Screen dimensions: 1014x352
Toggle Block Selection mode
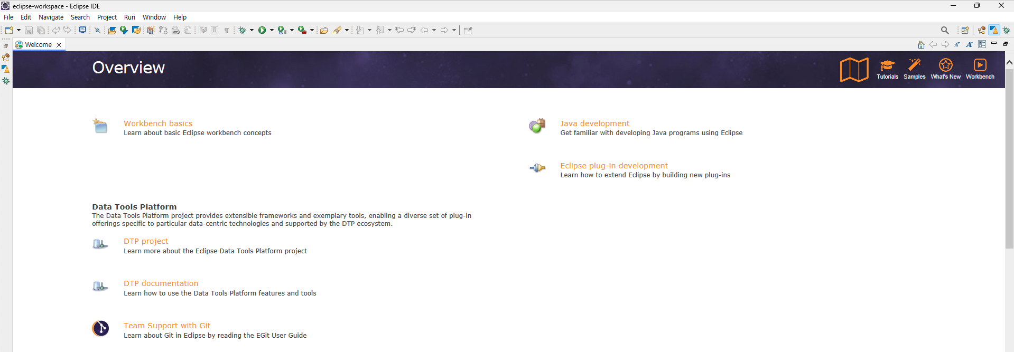pos(215,30)
